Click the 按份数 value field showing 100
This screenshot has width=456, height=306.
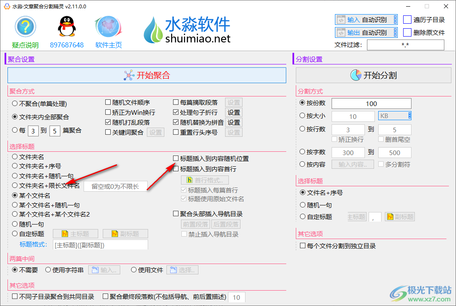[372, 104]
